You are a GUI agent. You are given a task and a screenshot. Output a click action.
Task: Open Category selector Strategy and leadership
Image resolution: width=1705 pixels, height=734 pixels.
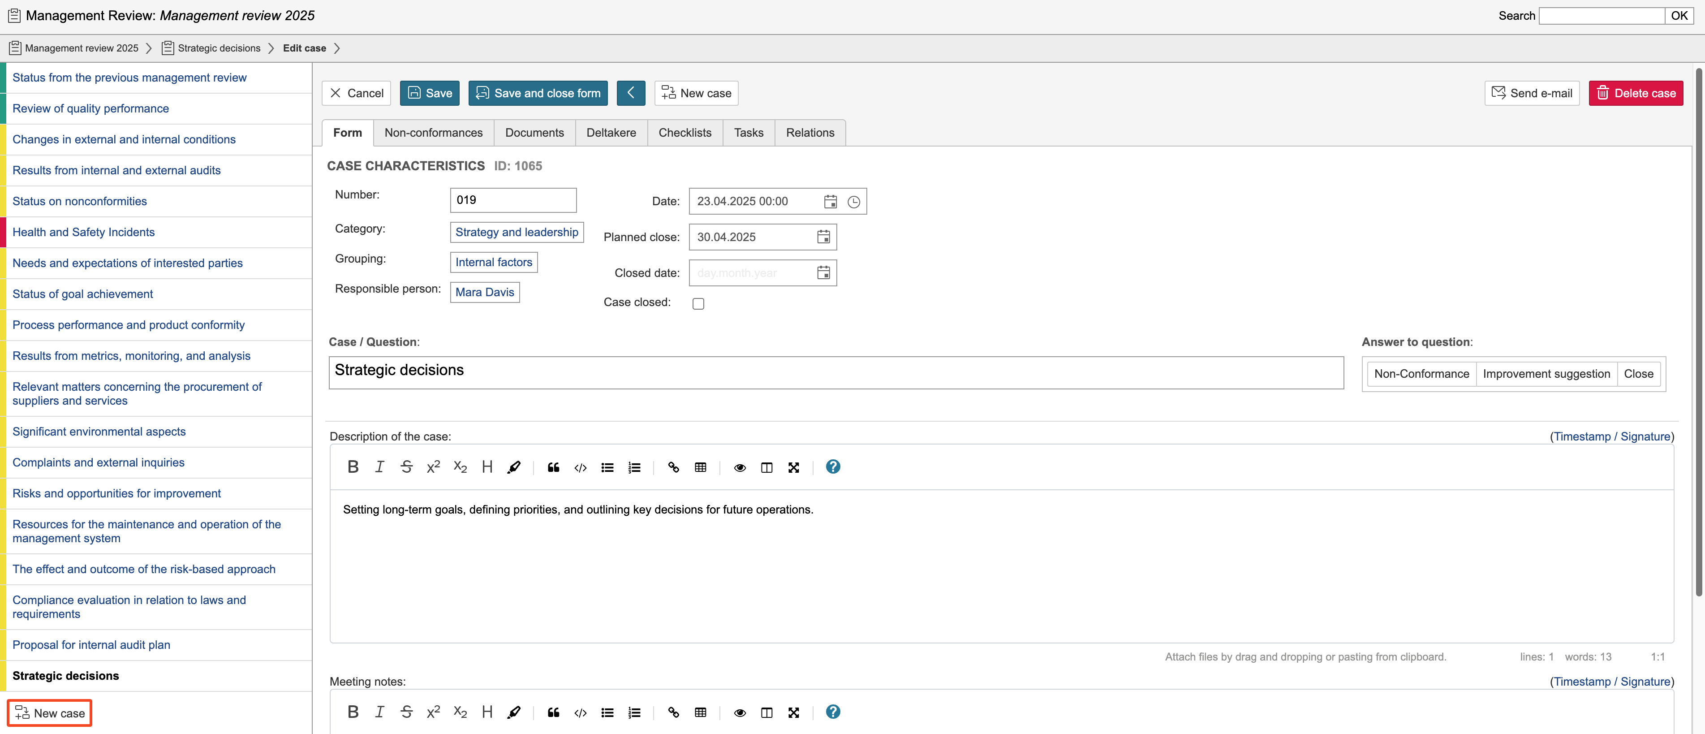(x=516, y=232)
